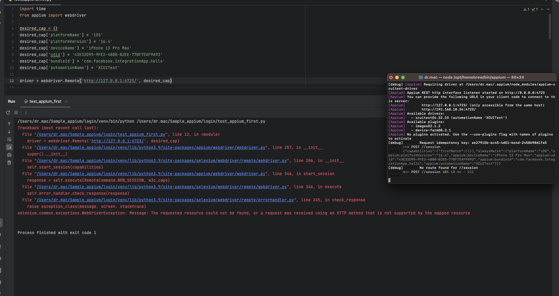Rerun the test_appium_first configuration
This screenshot has height=296, width=559.
8,113
